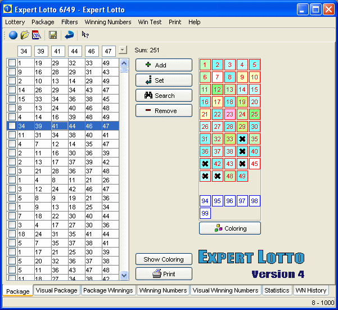The height and width of the screenshot is (310, 338).
Task: Tick the checkbox for the selected row 34 39 41 44 46 47
Action: (x=12, y=125)
